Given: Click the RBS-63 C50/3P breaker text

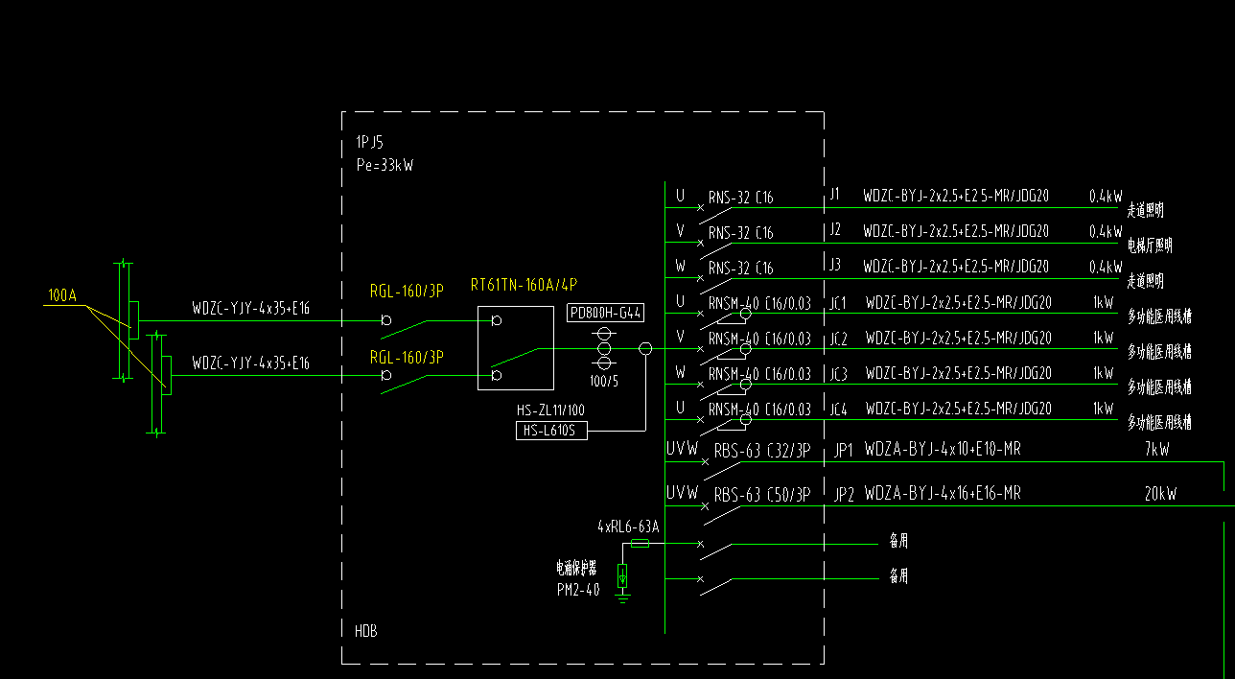Looking at the screenshot, I should tap(762, 496).
